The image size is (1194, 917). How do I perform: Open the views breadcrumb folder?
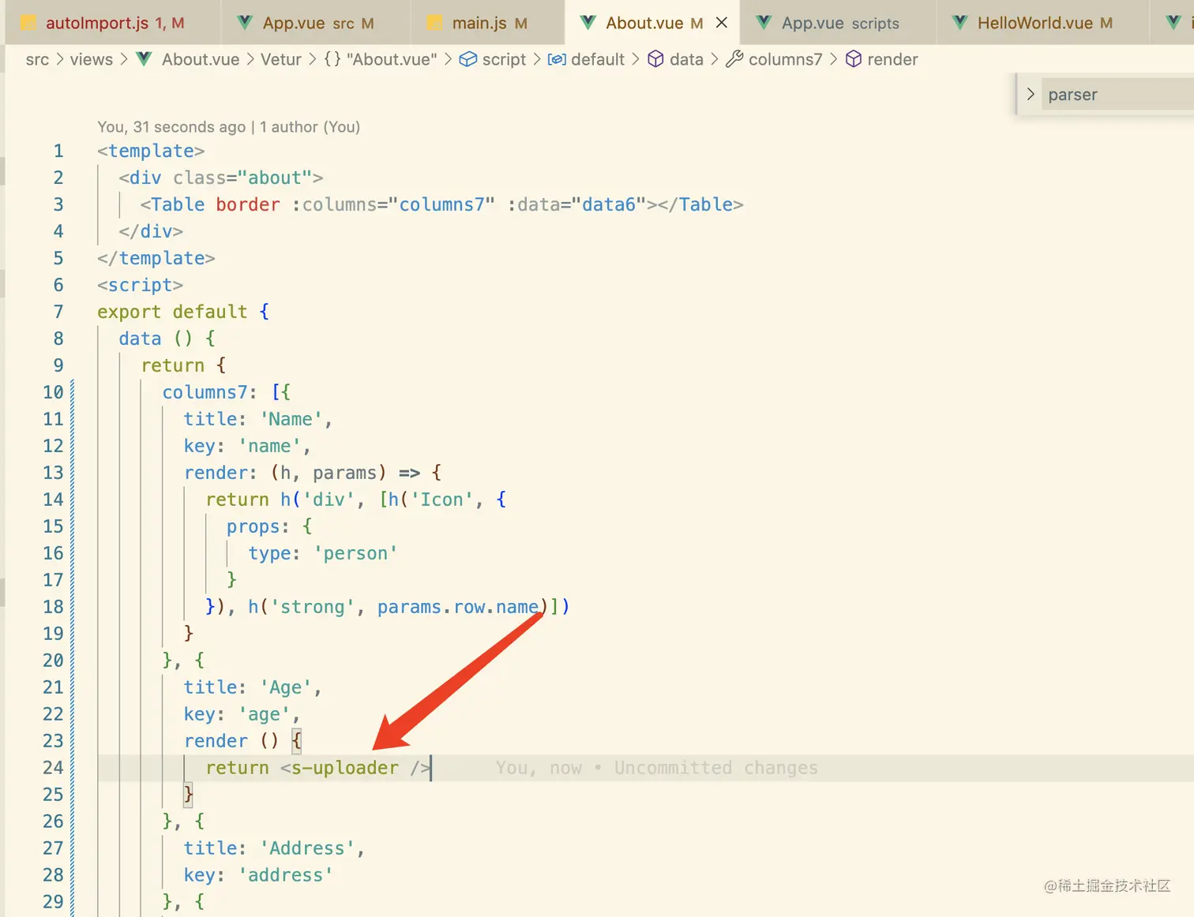pyautogui.click(x=92, y=59)
